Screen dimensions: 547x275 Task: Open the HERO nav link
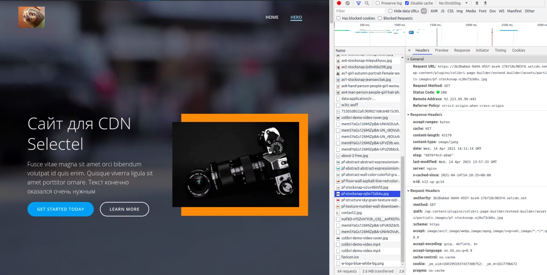click(x=296, y=18)
